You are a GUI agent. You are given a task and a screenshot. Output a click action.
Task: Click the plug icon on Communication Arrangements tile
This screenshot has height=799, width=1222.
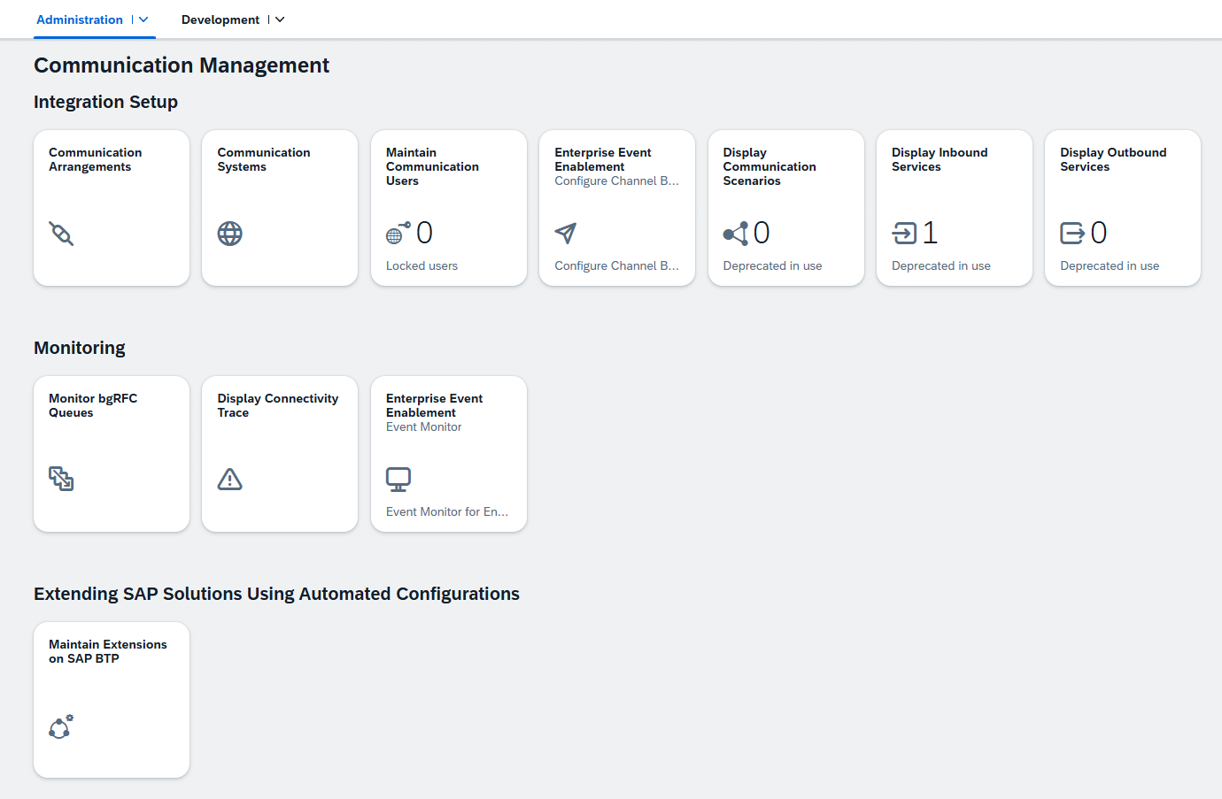pyautogui.click(x=61, y=234)
